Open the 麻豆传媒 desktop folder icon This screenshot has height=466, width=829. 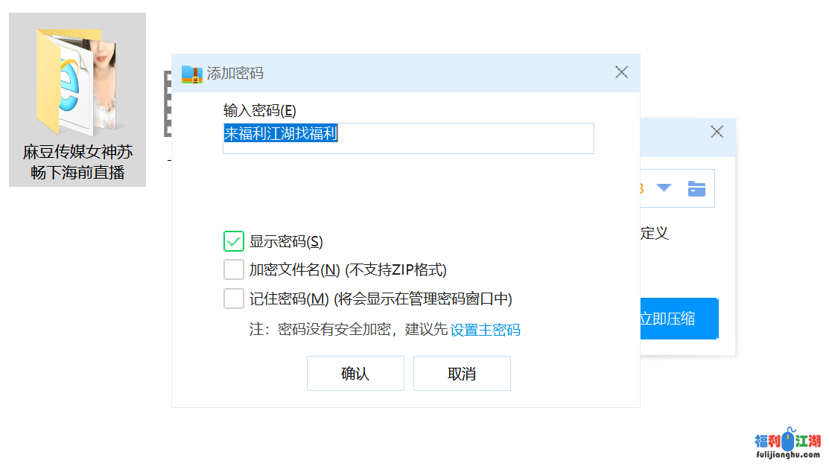tap(77, 82)
